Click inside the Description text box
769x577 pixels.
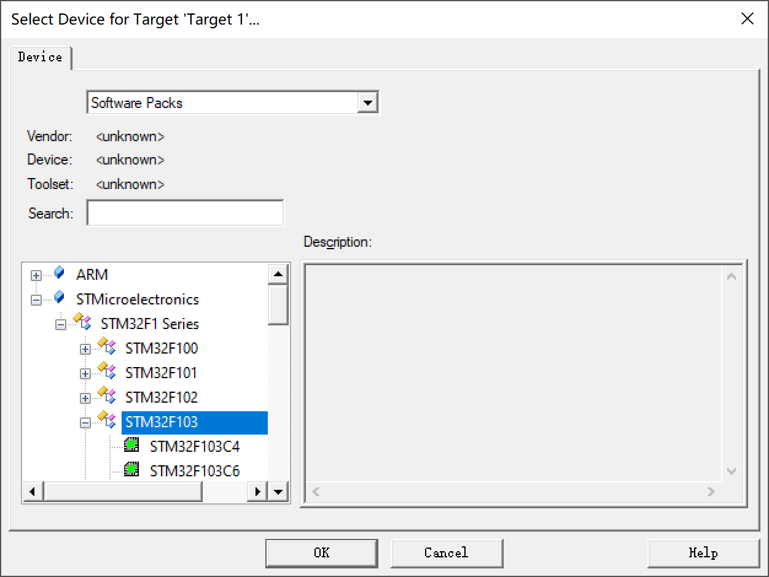pos(513,373)
